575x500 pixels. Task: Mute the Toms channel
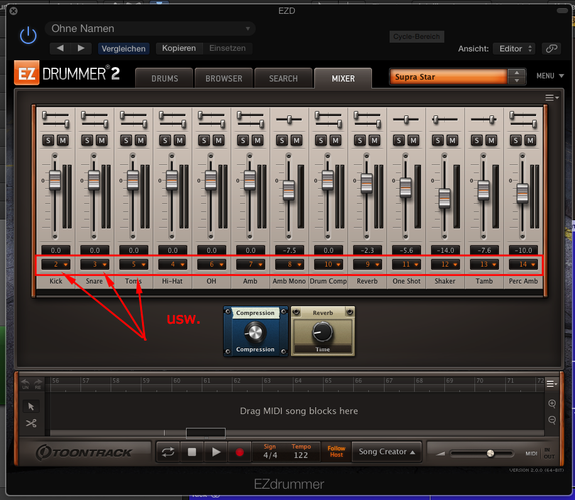coord(141,140)
